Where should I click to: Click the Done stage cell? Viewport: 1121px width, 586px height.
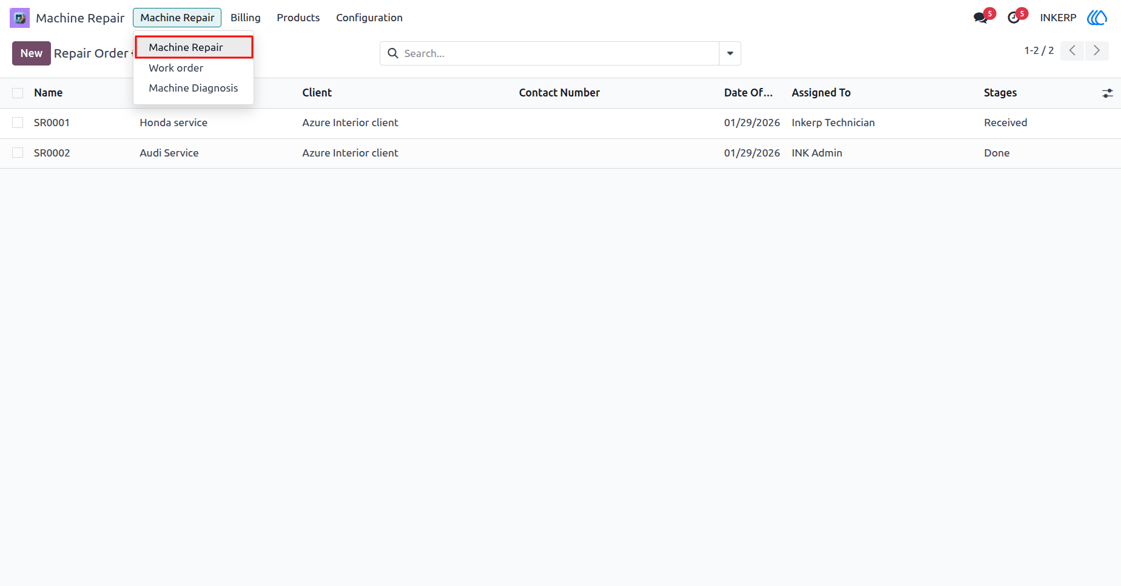point(997,153)
